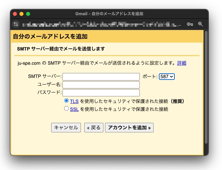This screenshot has height=170, width=222.
Task: Click the password key icon in address bar
Action: click(190, 24)
